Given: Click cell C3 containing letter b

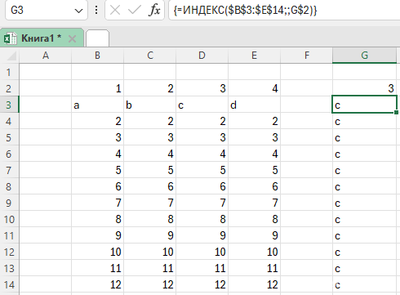Looking at the screenshot, I should [150, 105].
